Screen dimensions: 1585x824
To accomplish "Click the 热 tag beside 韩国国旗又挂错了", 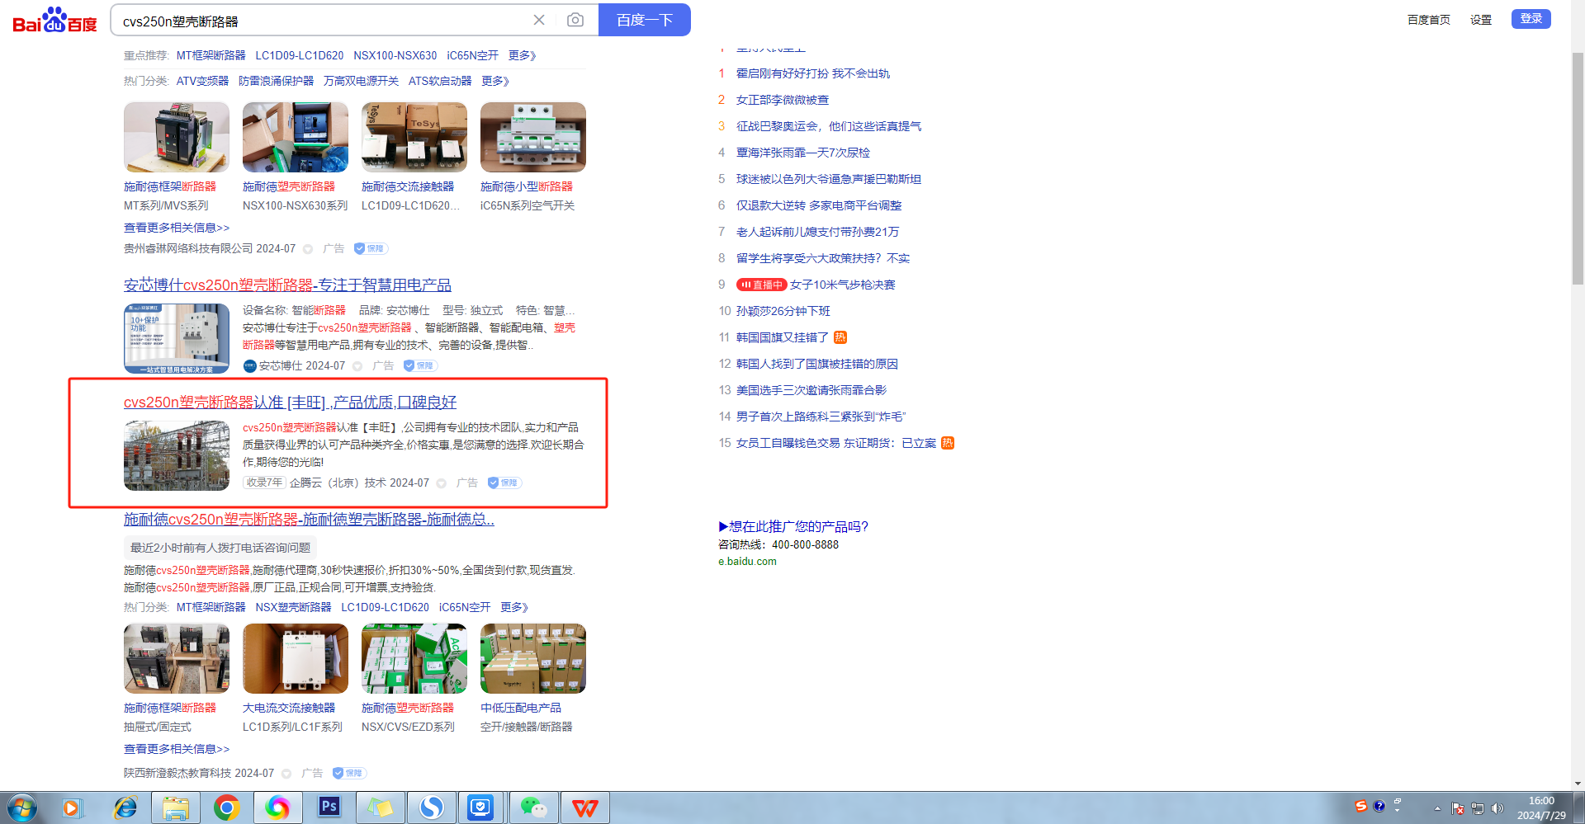I will coord(840,337).
